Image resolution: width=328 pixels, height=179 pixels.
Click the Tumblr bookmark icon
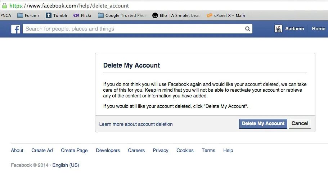(49, 15)
